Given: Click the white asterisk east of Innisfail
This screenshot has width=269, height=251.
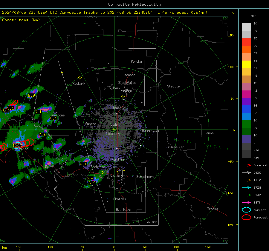Looking at the screenshot, I should 142,102.
